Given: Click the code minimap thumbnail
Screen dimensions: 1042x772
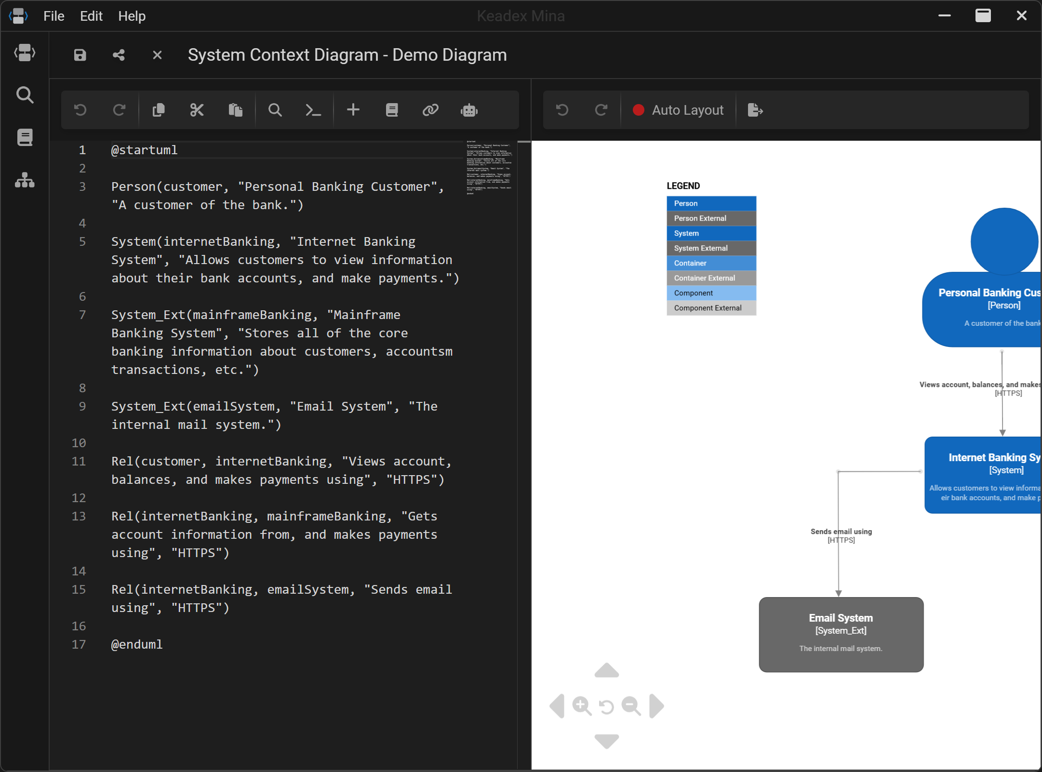Looking at the screenshot, I should point(489,167).
